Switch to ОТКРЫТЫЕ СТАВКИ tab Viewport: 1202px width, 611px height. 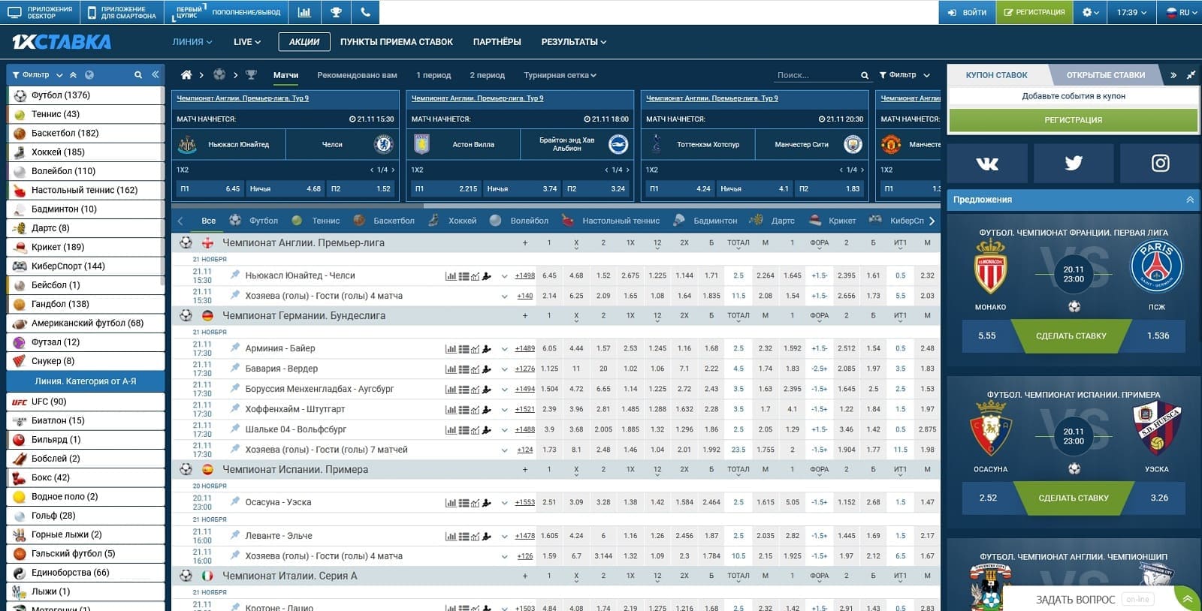tap(1105, 75)
